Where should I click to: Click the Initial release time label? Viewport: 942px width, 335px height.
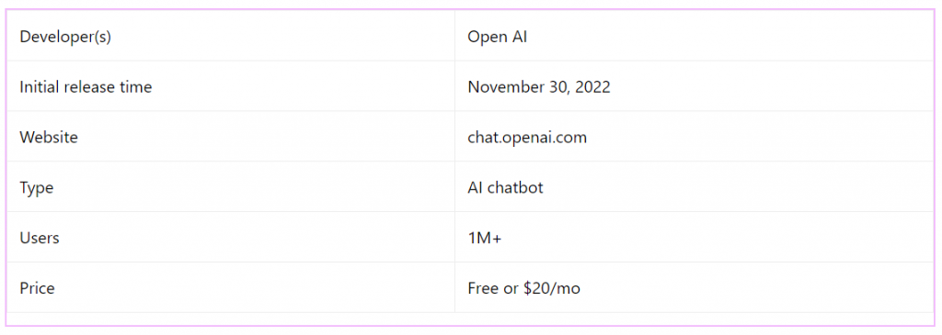[86, 87]
